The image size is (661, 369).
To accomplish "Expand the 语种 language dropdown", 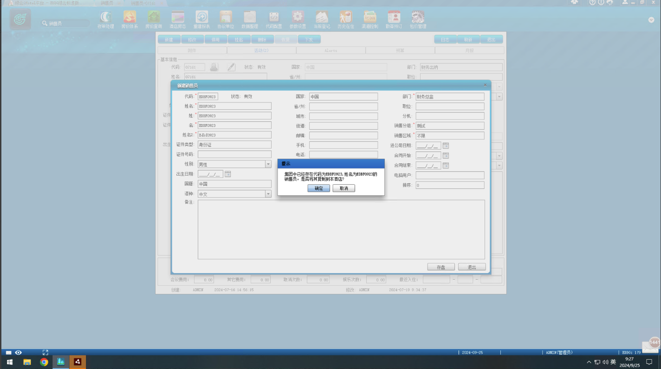I will pyautogui.click(x=268, y=194).
